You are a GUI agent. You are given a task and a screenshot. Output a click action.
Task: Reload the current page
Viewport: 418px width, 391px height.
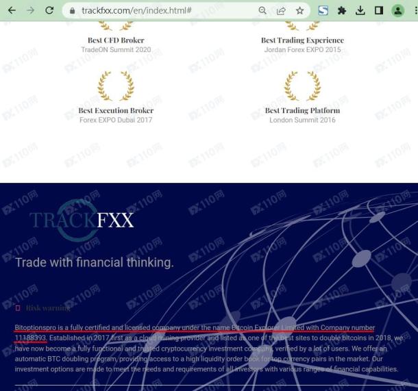[49, 11]
